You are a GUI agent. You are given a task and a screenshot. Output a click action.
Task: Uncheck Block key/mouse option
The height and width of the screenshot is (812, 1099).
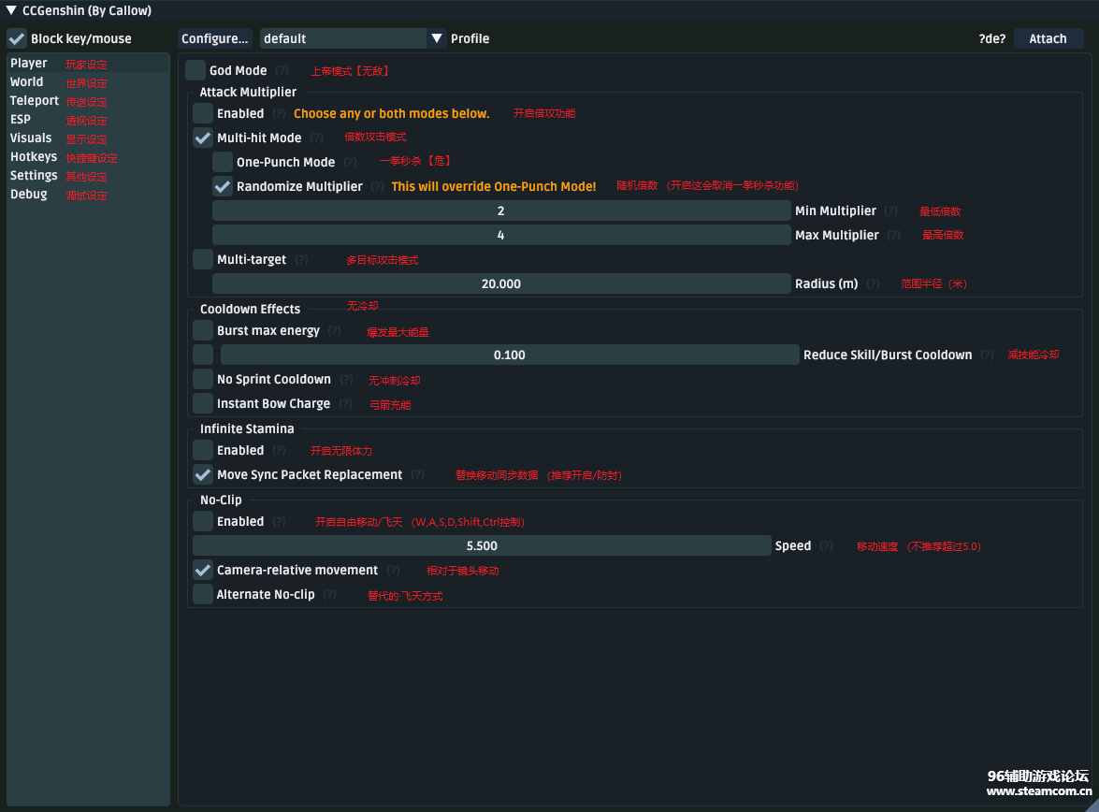click(x=17, y=38)
